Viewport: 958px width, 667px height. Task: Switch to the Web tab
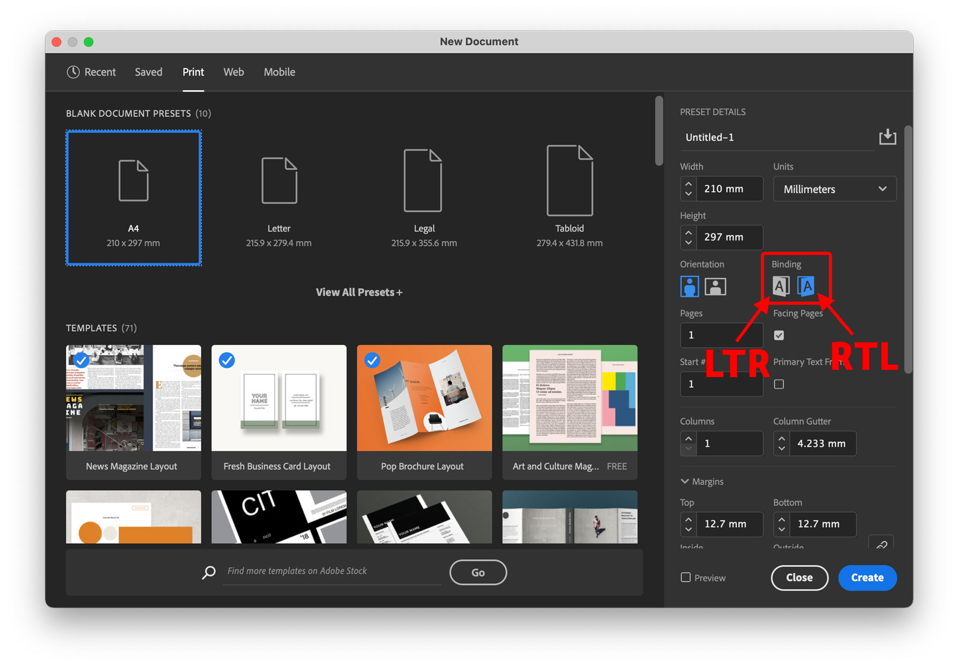point(234,72)
